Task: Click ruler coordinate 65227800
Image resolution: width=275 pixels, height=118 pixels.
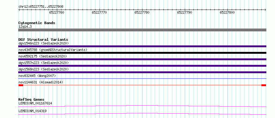Action: [227, 12]
